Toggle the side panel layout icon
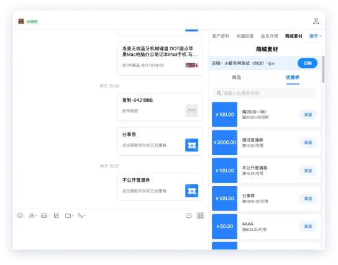Image resolution: width=338 pixels, height=265 pixels. click(201, 216)
